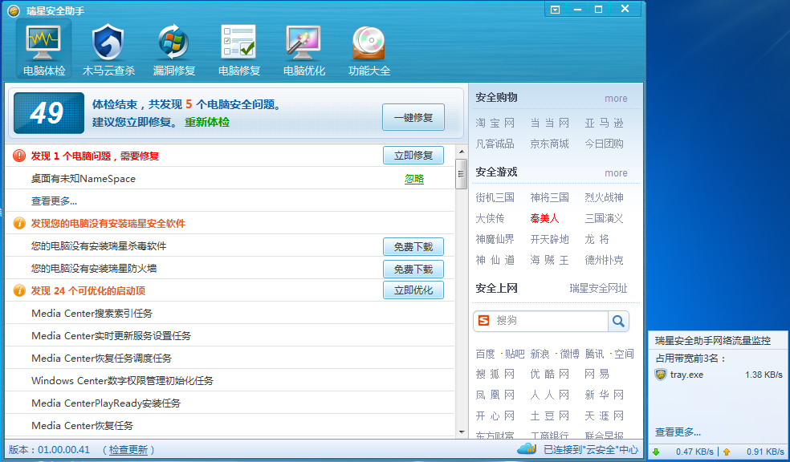The image size is (790, 462).
Task: Open the 德州扑克 game link
Action: pos(604,260)
